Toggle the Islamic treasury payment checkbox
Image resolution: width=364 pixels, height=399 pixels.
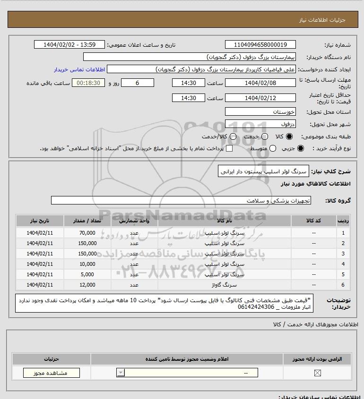coord(229,148)
